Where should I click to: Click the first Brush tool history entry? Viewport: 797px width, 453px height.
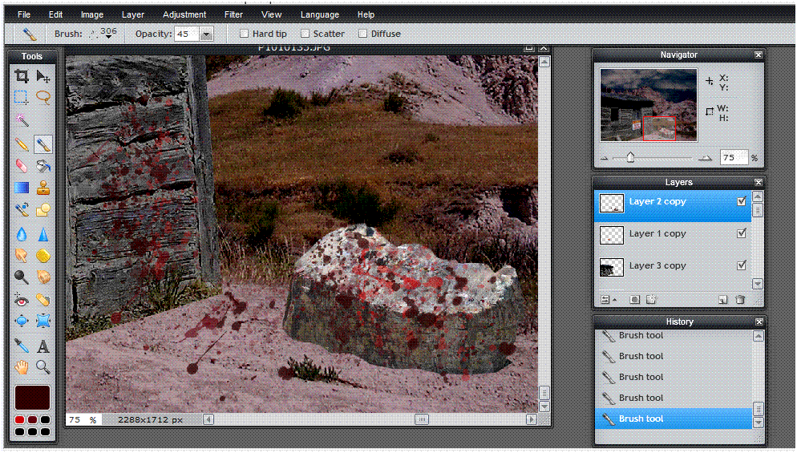point(641,336)
